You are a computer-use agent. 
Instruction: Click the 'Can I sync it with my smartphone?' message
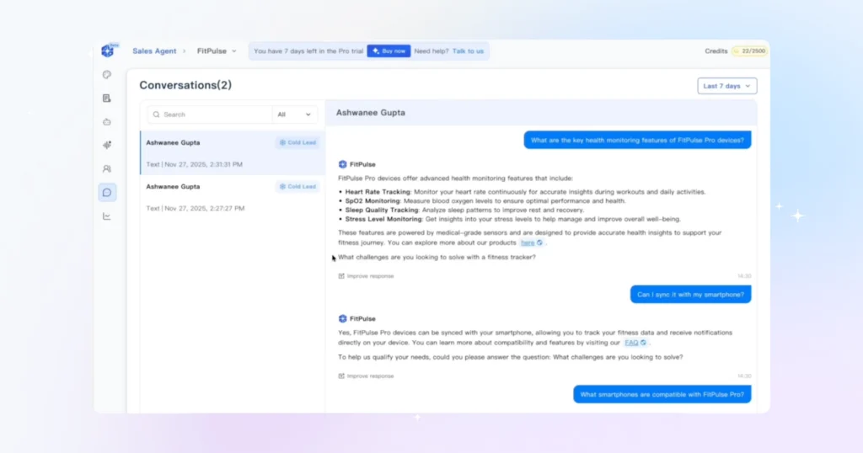pyautogui.click(x=690, y=295)
